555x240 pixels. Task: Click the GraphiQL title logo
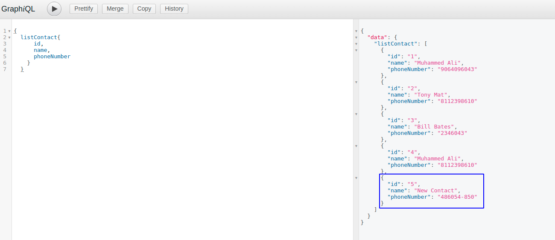[18, 9]
